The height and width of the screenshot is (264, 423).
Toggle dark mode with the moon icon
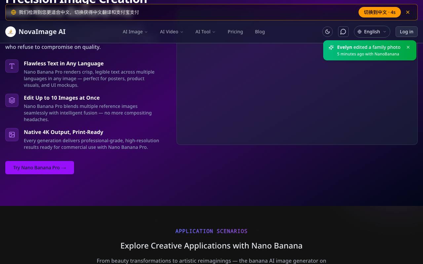(327, 32)
